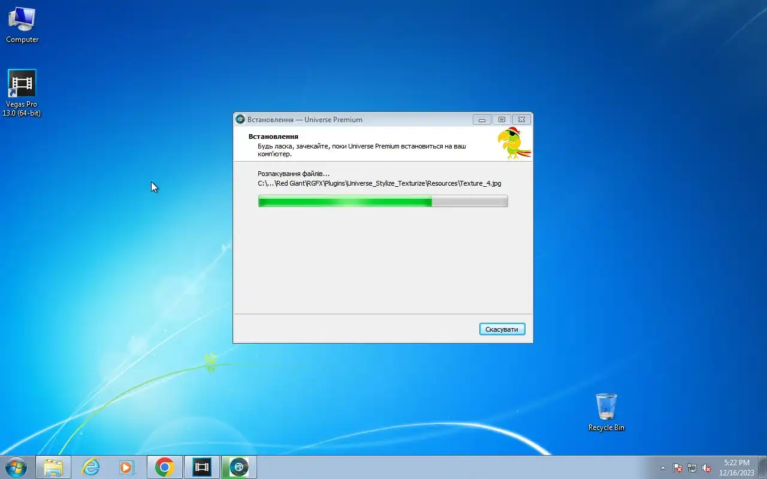This screenshot has width=767, height=479.
Task: Click the installer title bar disc icon
Action: pos(240,119)
